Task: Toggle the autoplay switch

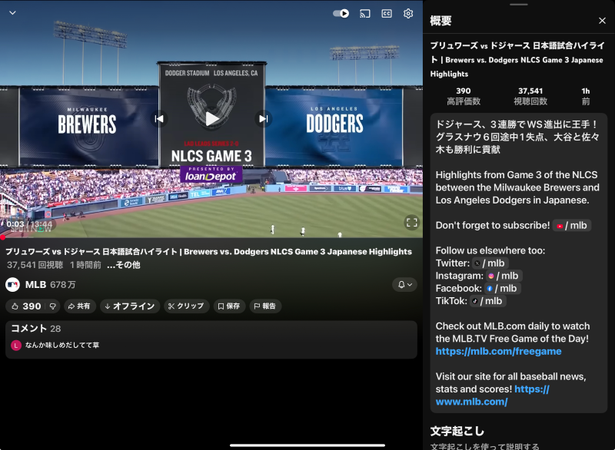Action: click(341, 13)
